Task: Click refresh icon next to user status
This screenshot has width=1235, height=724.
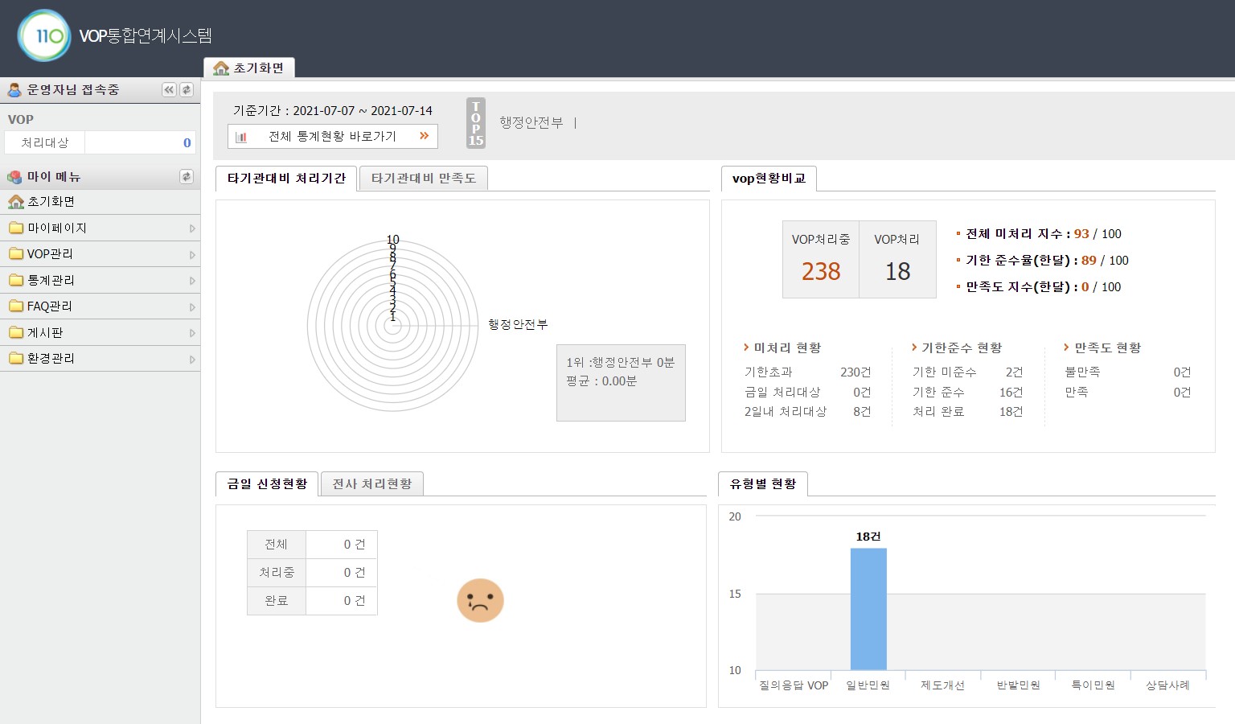Action: pos(187,90)
